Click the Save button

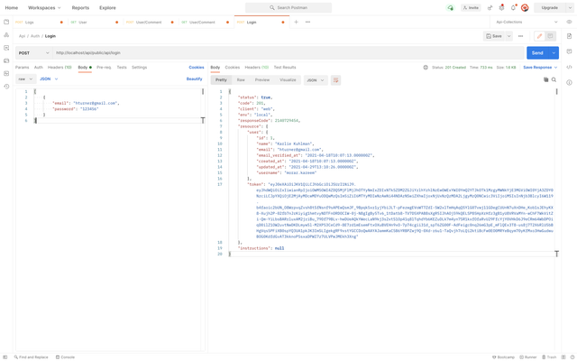[x=494, y=36]
